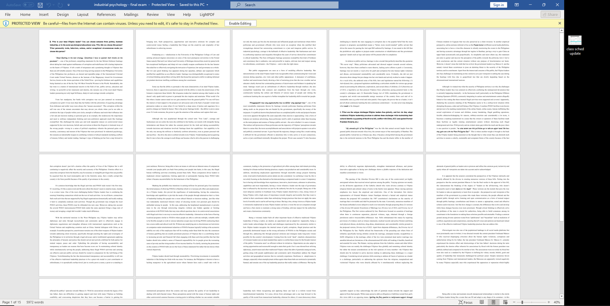Screen dimensions: 610x306
Task: Open the Quick Access Toolbar customization menu
Action: pyautogui.click(x=69, y=5)
